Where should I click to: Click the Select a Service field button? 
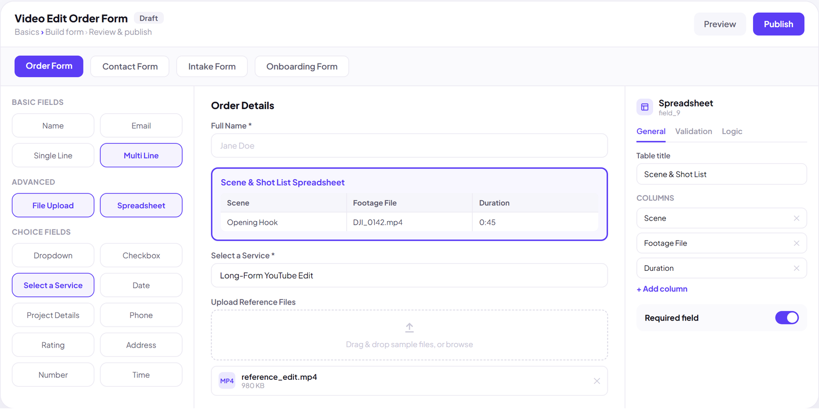coord(53,285)
